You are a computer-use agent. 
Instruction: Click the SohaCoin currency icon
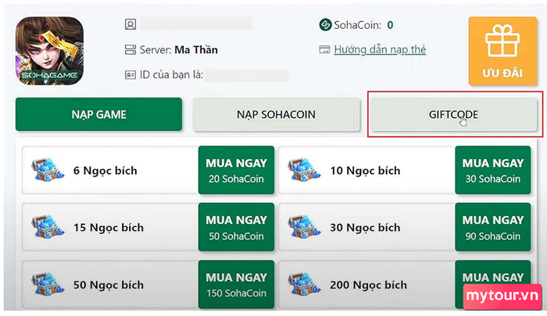[x=326, y=25]
